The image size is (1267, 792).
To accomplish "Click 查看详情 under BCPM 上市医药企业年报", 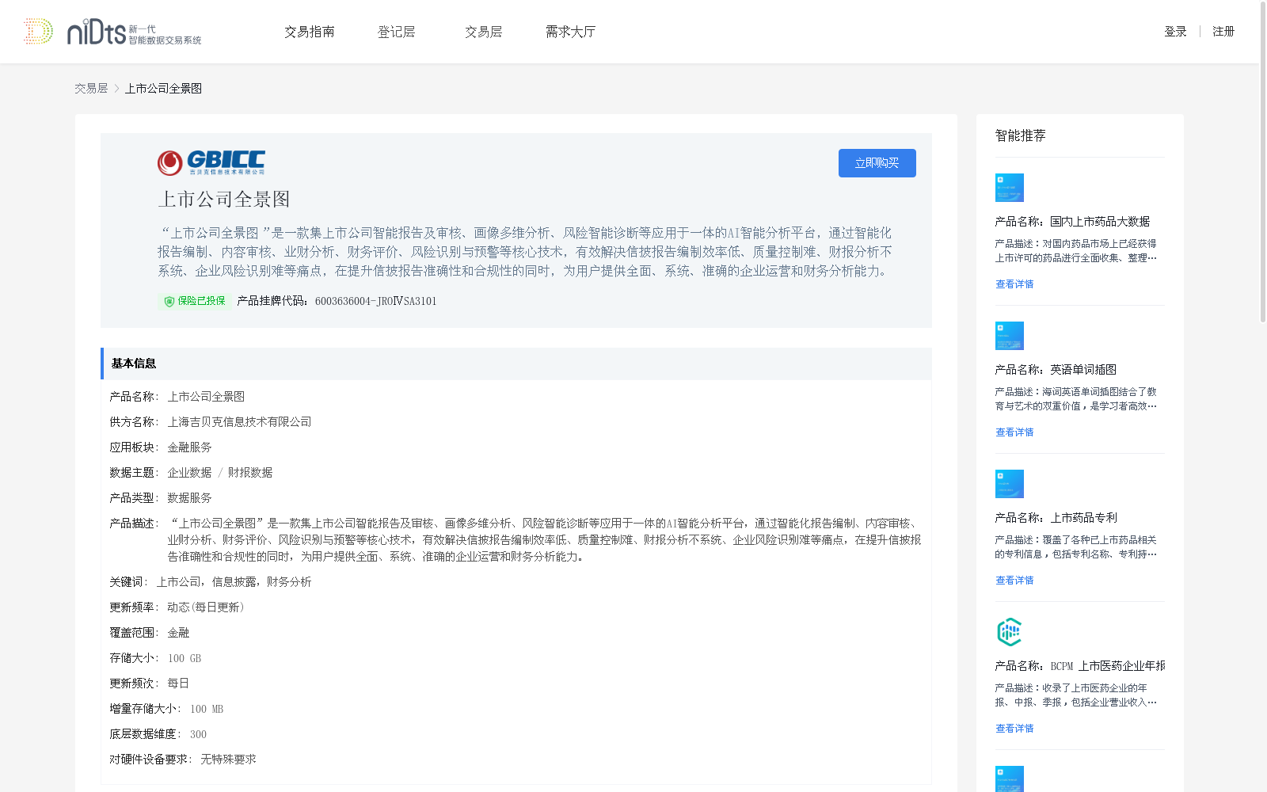I will click(x=1014, y=729).
